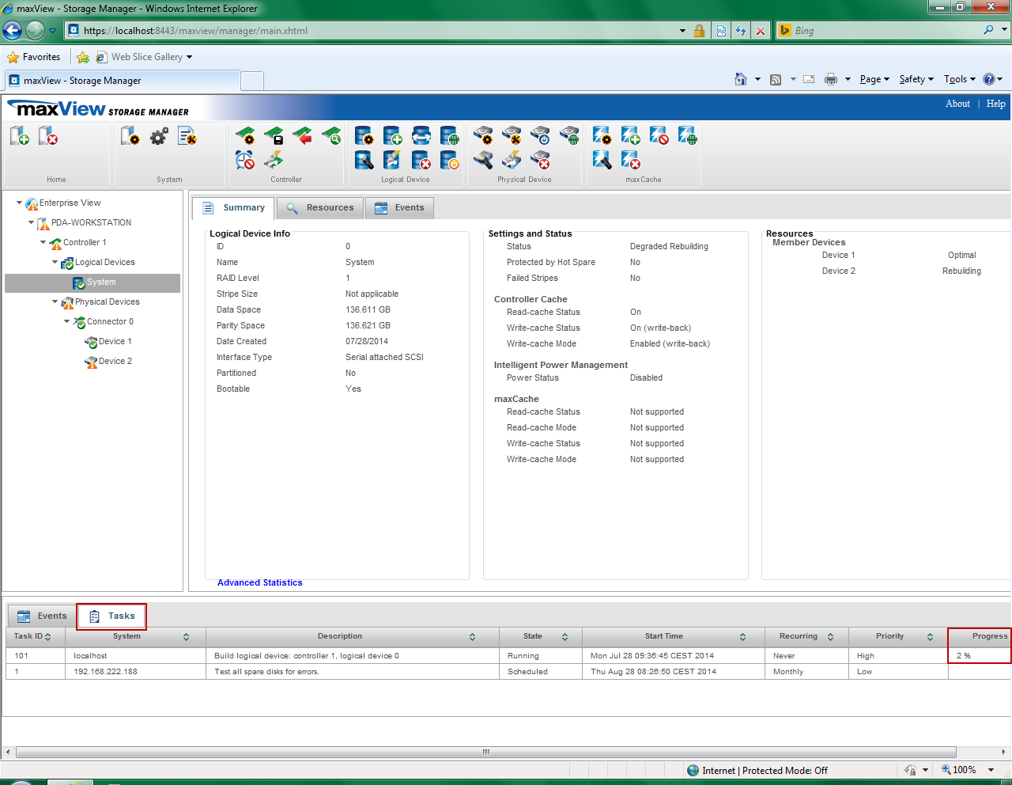Image resolution: width=1012 pixels, height=785 pixels.
Task: Open the Advanced Statistics link
Action: (x=259, y=582)
